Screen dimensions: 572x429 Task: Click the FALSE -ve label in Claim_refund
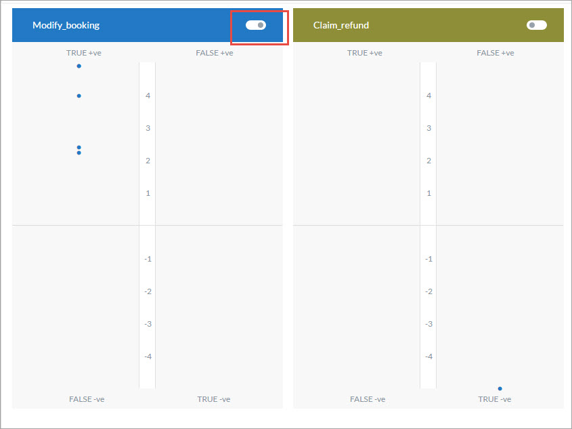368,399
